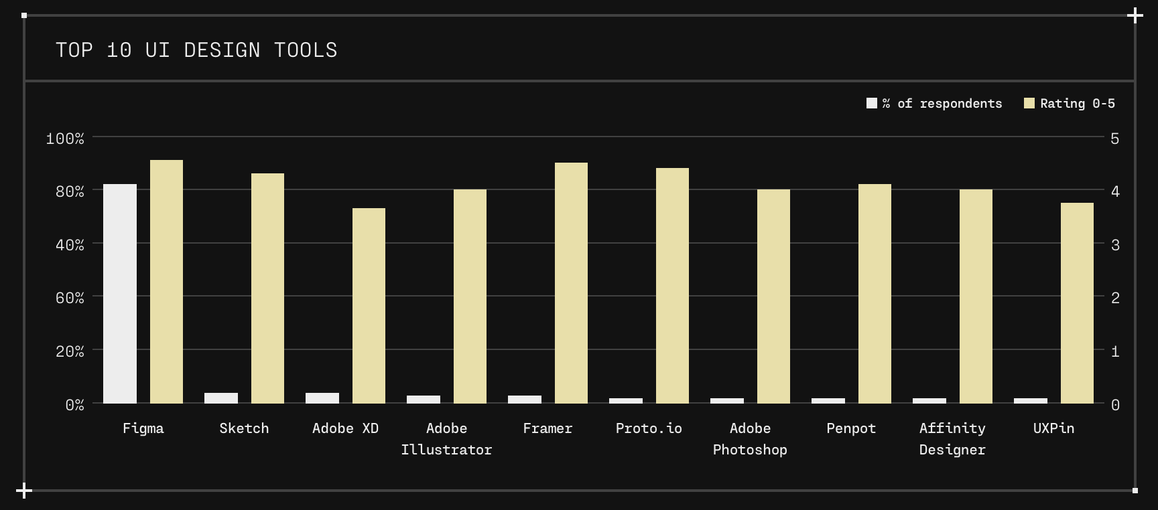Viewport: 1158px width, 510px height.
Task: Click the yellow 'Rating 0-5' legend swatch
Action: tap(1029, 103)
